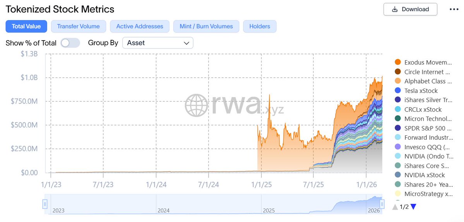Show Mint / Burn Volumes tab

206,26
